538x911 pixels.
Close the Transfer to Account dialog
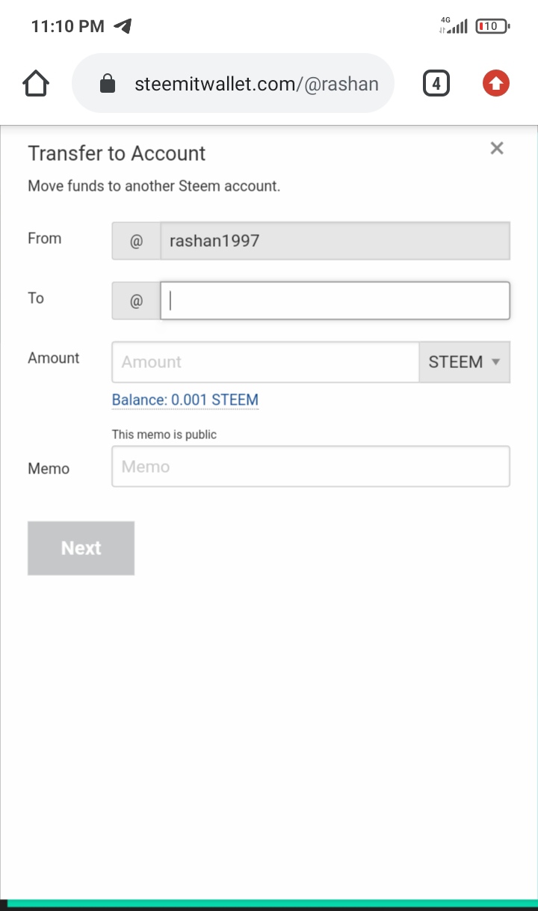pyautogui.click(x=497, y=148)
